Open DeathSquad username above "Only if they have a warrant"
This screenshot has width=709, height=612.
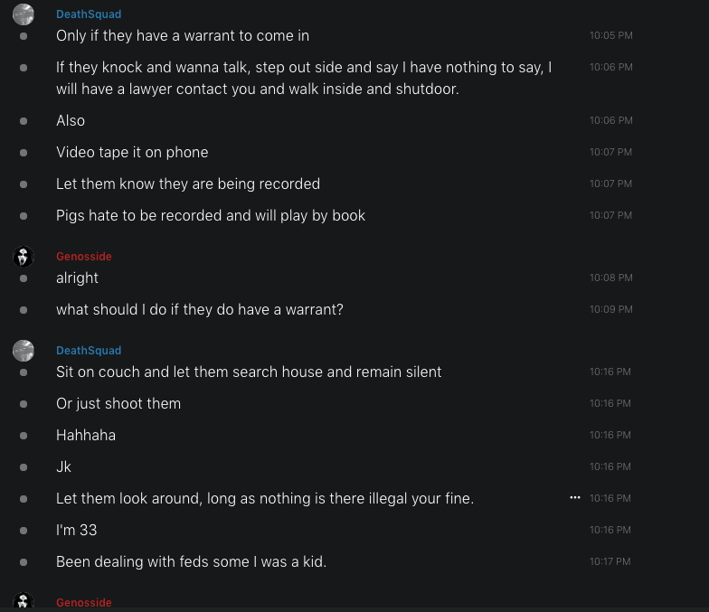click(89, 14)
